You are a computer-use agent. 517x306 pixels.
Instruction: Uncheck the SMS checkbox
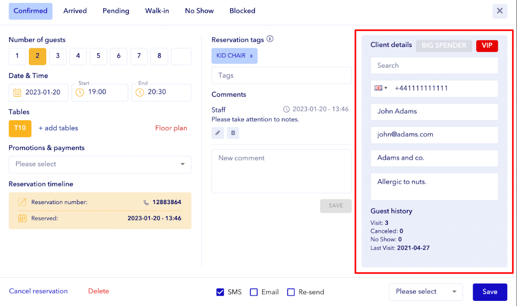220,292
